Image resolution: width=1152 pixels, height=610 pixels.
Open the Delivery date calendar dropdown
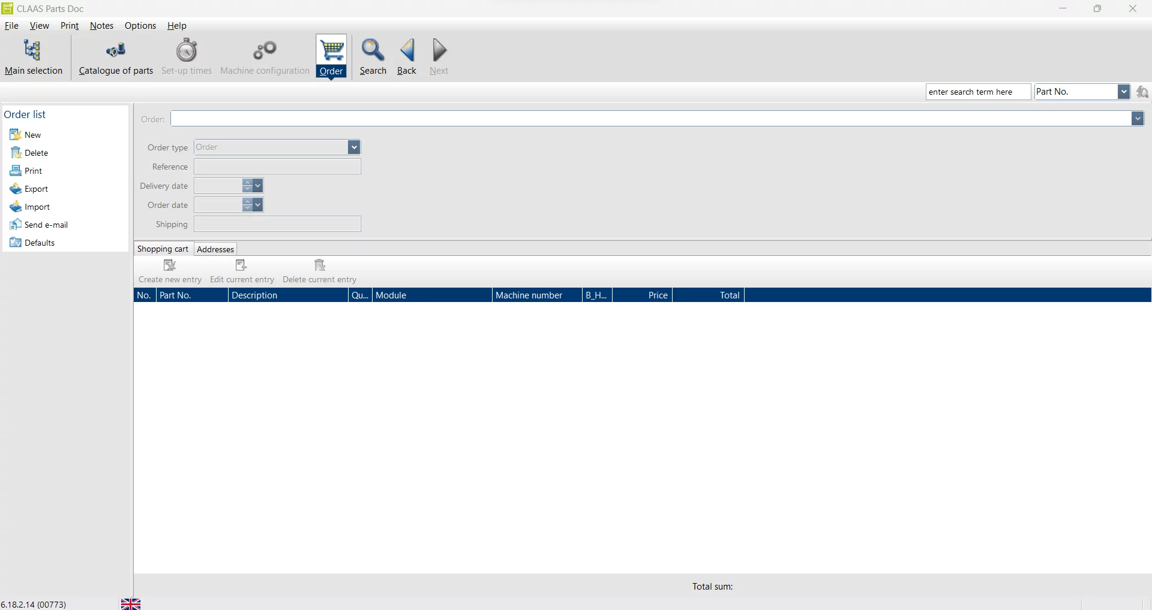pos(258,186)
